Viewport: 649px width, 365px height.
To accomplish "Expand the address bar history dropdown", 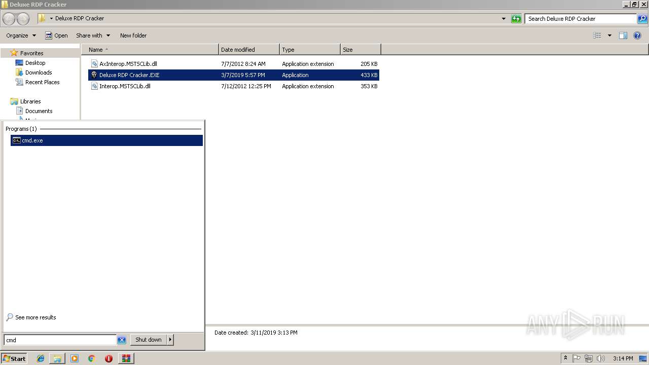I will 503,19.
